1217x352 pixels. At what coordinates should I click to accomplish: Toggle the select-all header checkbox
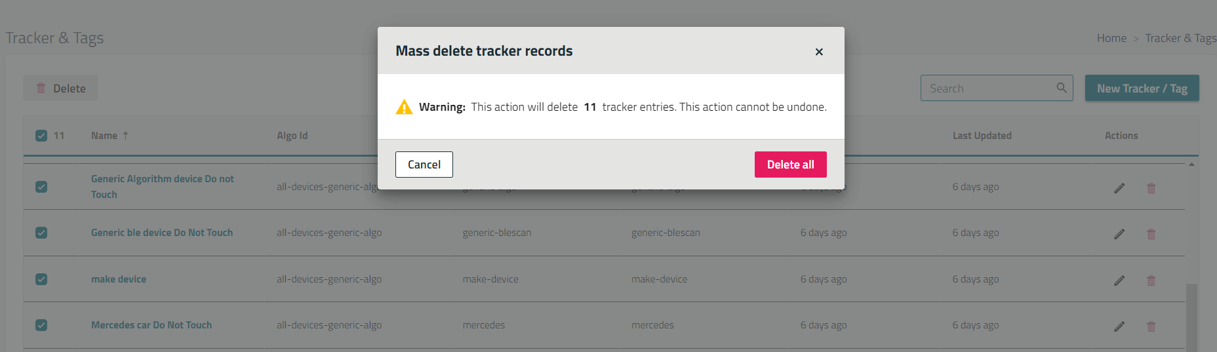pos(41,136)
